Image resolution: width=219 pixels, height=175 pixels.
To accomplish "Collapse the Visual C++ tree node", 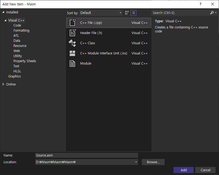I will 5,20.
